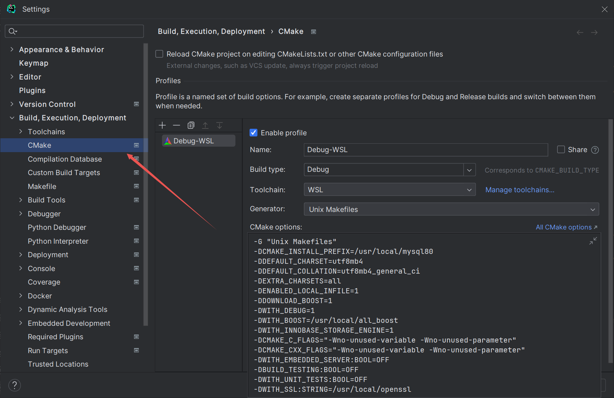
Task: Click project-level icon on Python Interpreter row
Action: pyautogui.click(x=137, y=241)
